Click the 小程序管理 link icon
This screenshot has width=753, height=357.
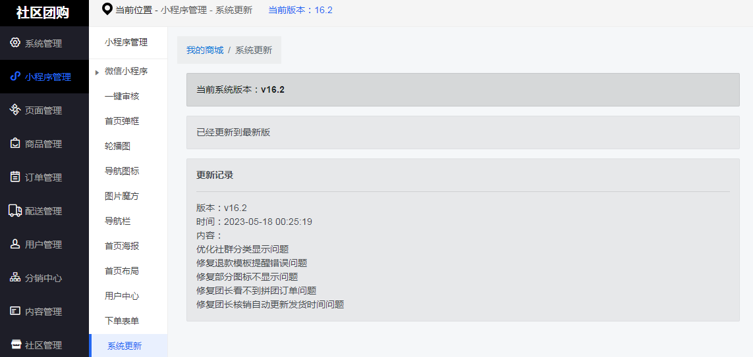coord(15,76)
